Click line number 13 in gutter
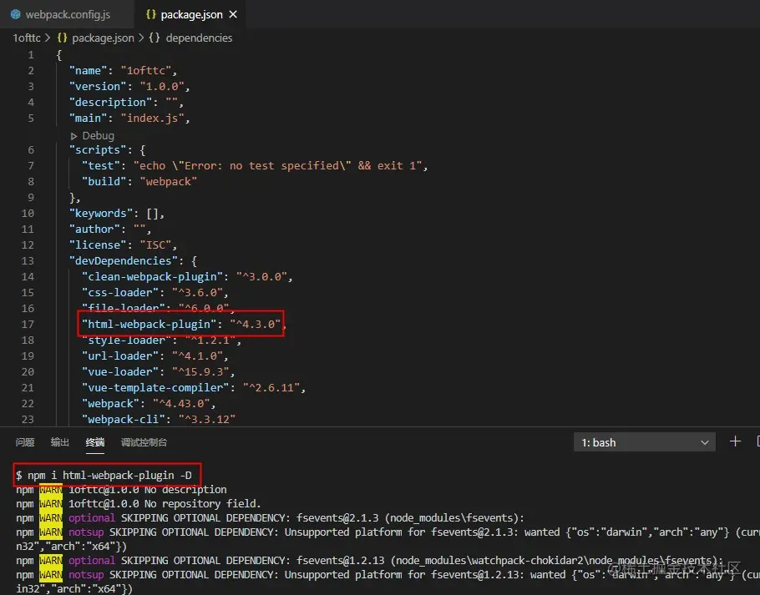This screenshot has width=760, height=595. (x=28, y=260)
